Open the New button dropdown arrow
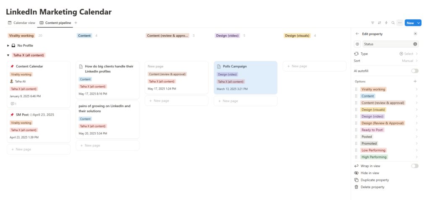430x200 pixels. click(419, 23)
